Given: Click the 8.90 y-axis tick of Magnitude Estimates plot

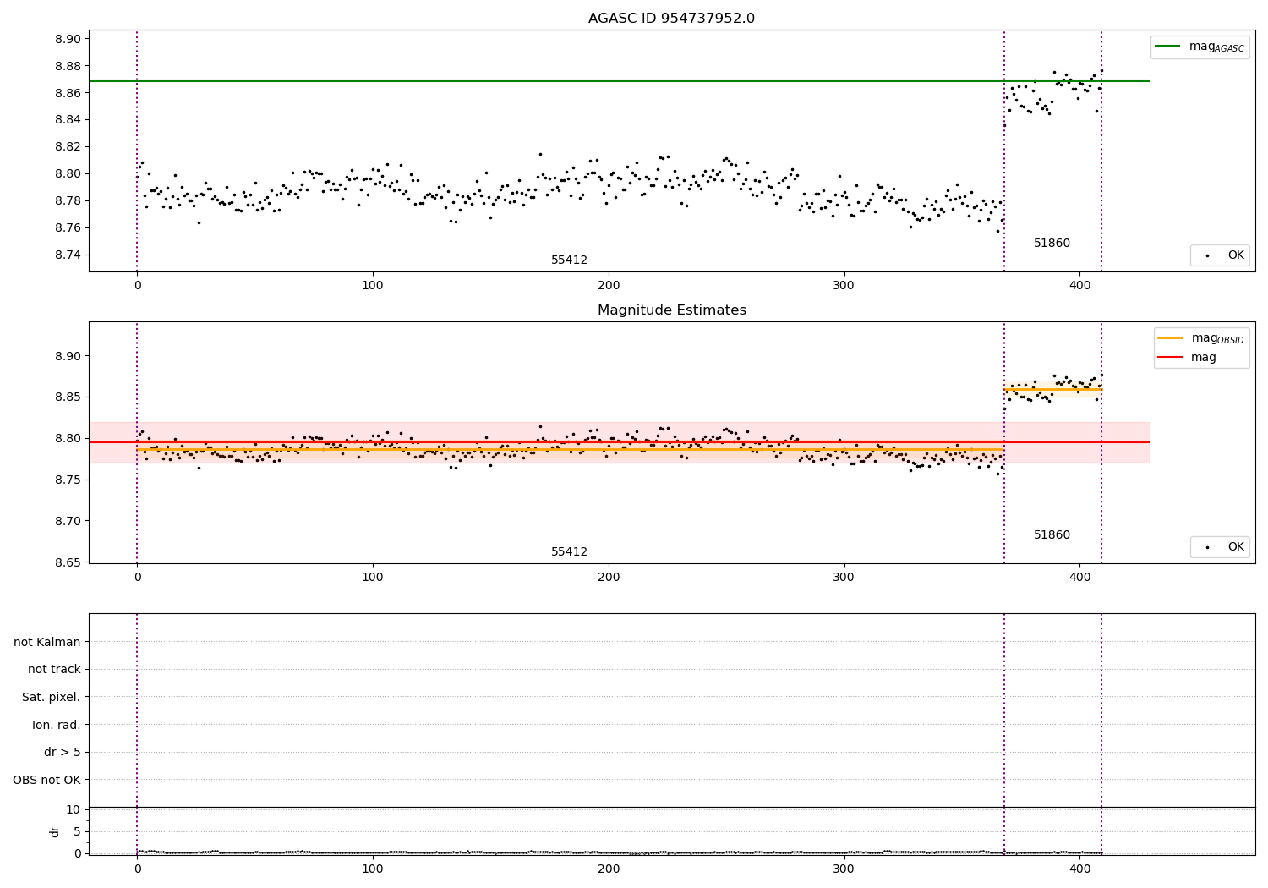Looking at the screenshot, I should point(67,356).
